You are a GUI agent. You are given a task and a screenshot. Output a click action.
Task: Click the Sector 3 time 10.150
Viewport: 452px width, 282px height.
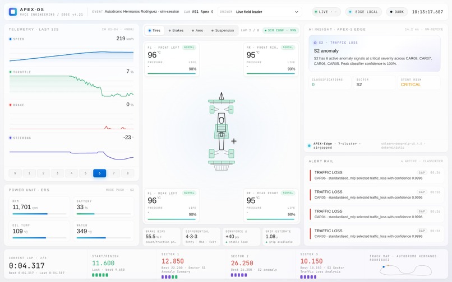(x=311, y=261)
